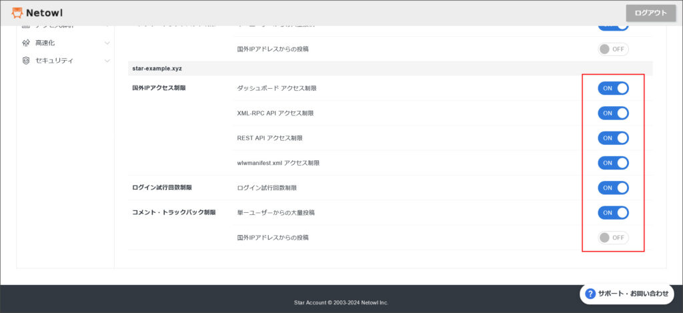Click the Star Account copyright footer text
The height and width of the screenshot is (313, 683).
pyautogui.click(x=341, y=302)
